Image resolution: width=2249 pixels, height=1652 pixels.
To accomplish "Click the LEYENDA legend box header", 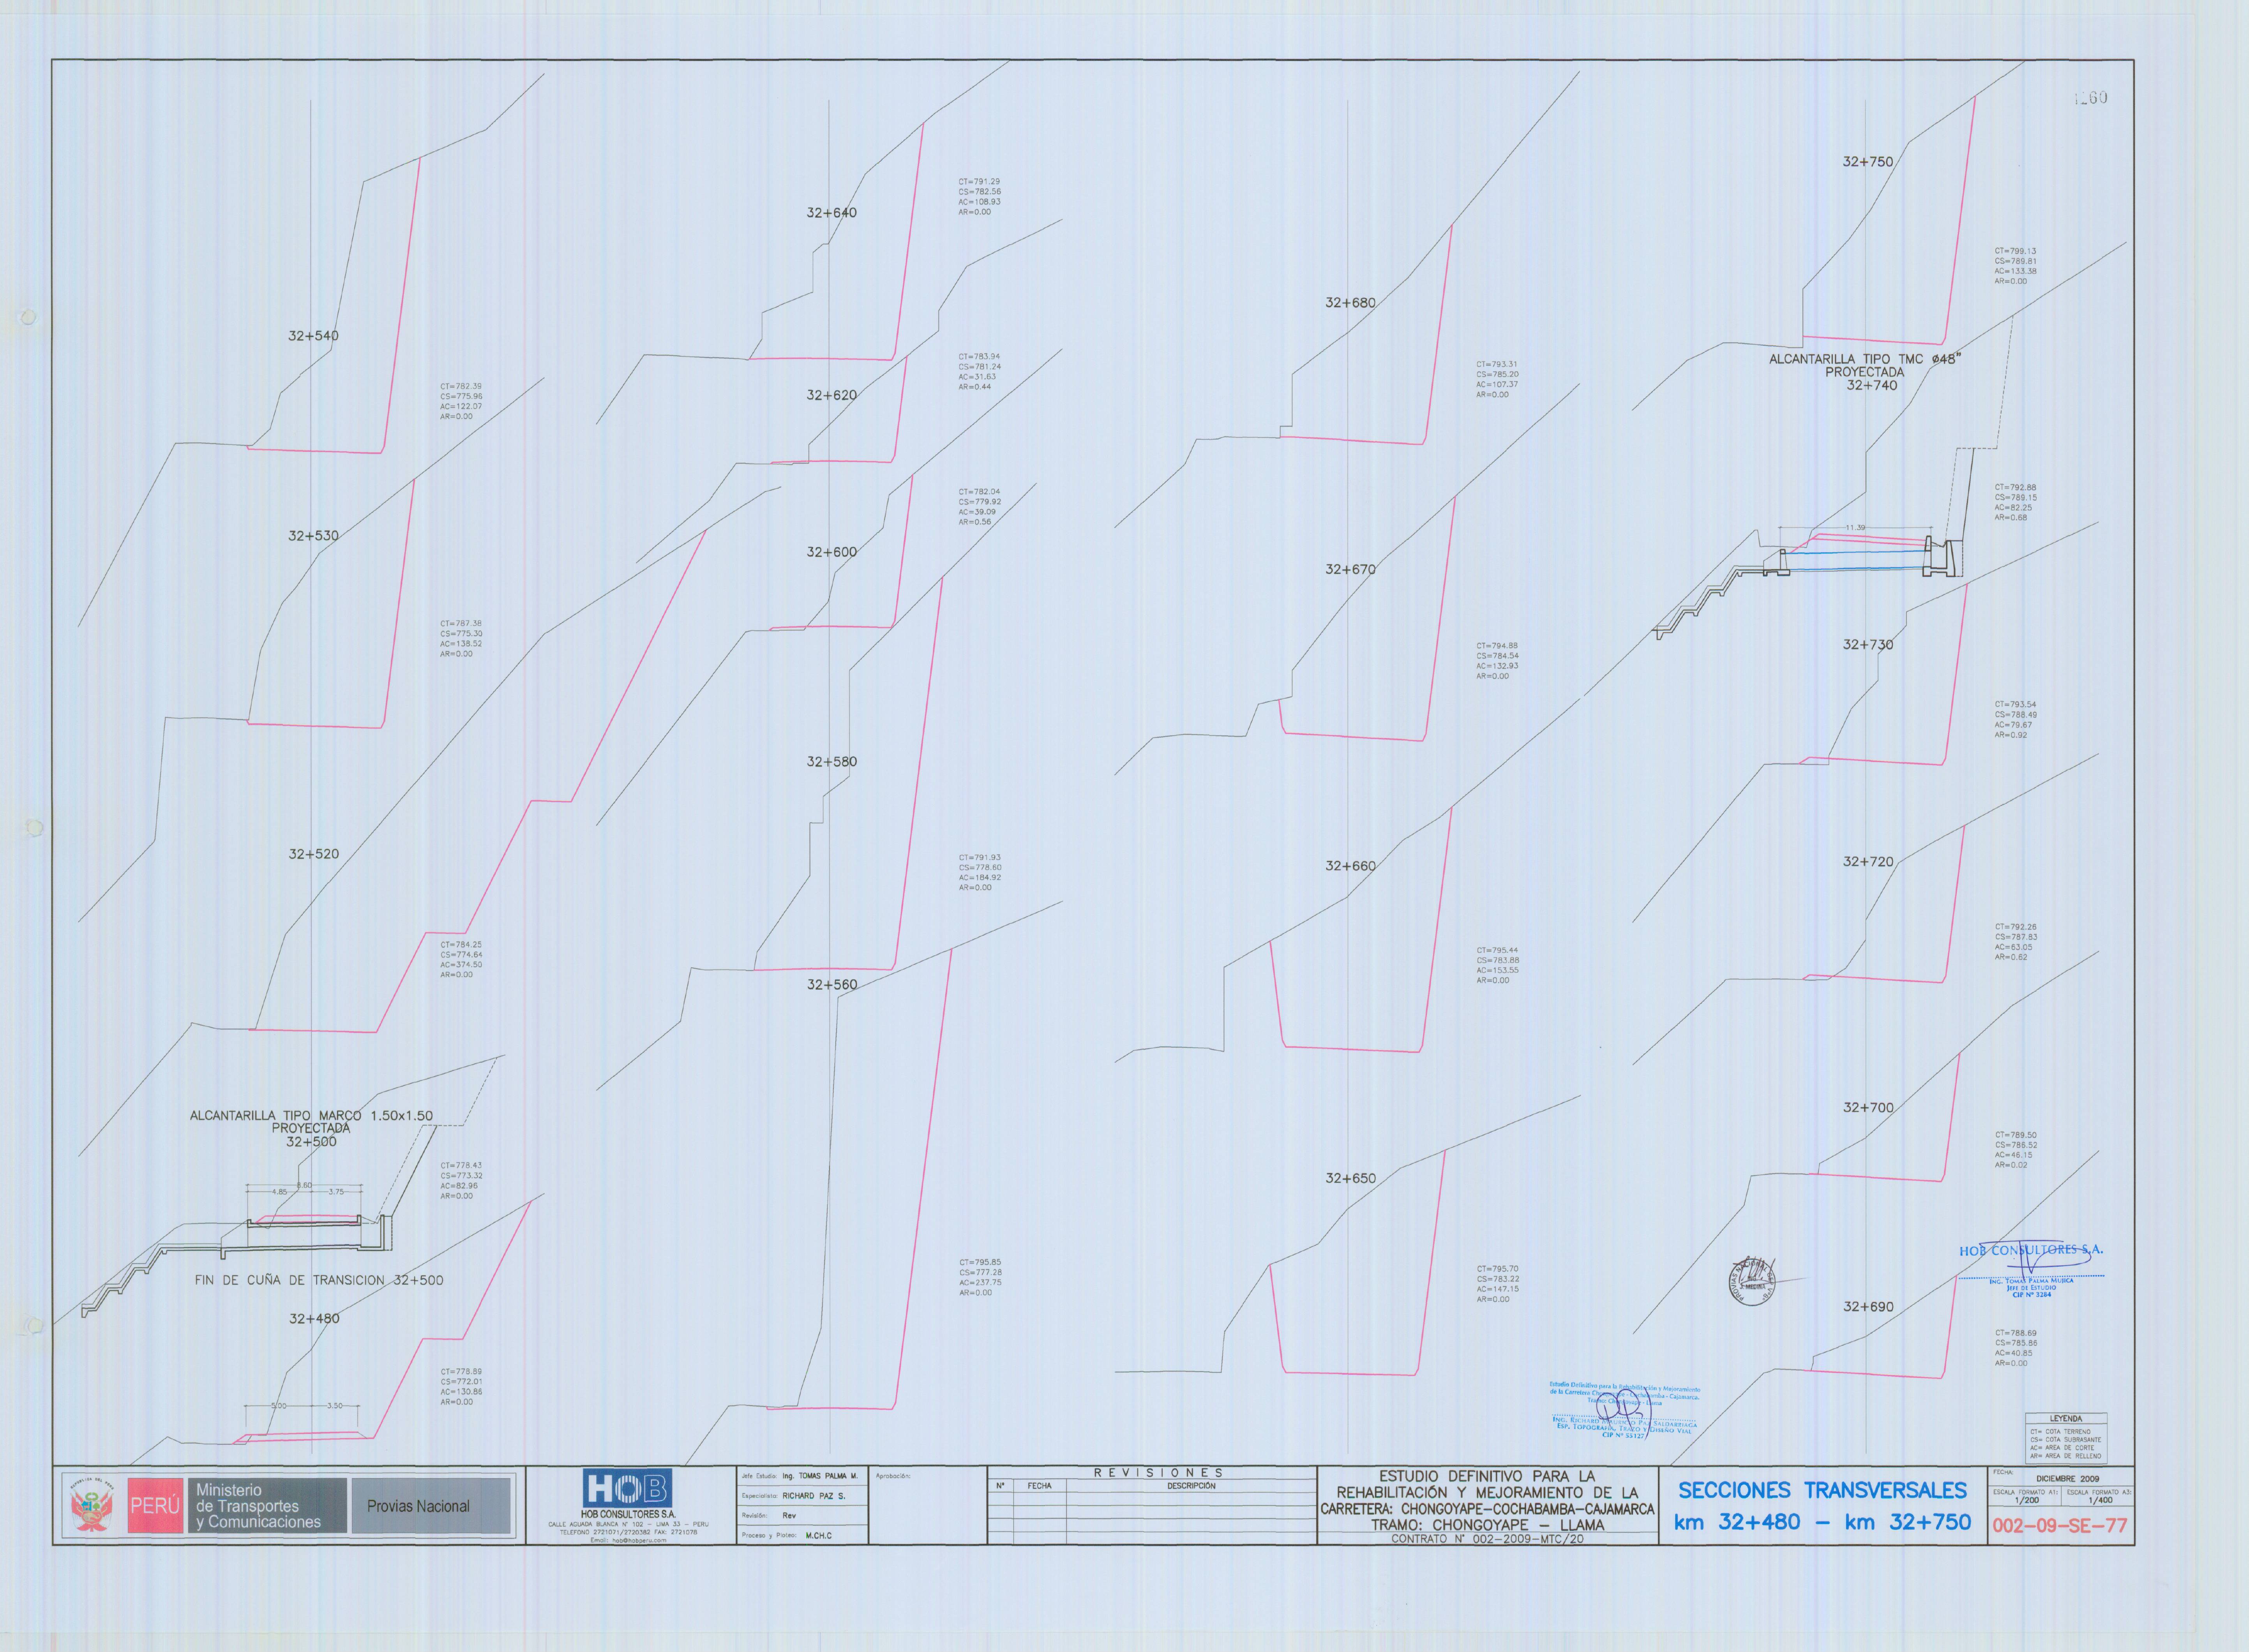I will [x=2066, y=1419].
